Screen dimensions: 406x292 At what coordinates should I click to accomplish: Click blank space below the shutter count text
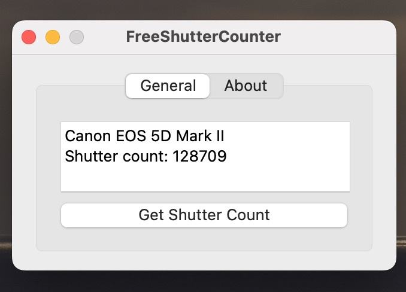[204, 180]
